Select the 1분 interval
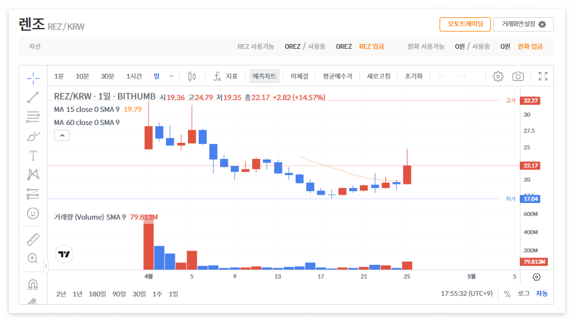The height and width of the screenshot is (322, 574). click(59, 76)
